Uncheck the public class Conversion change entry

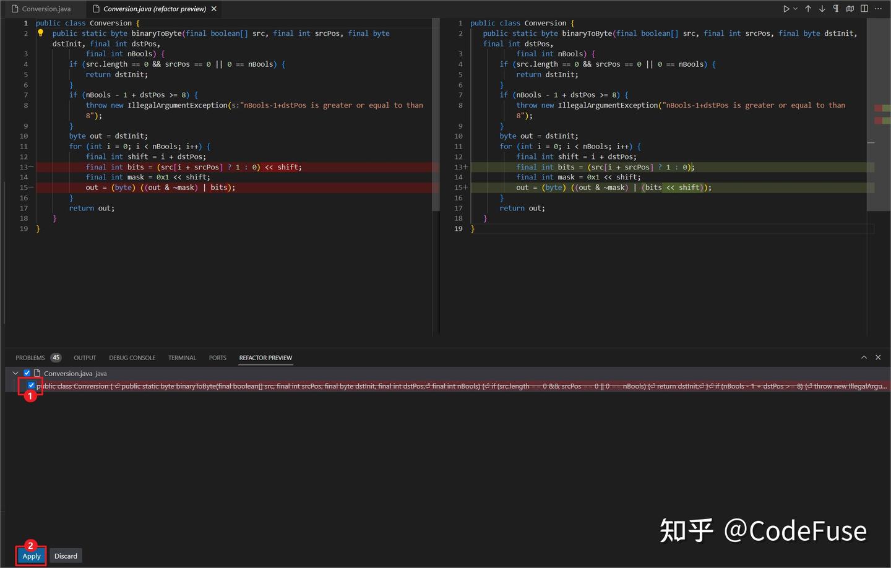[31, 385]
